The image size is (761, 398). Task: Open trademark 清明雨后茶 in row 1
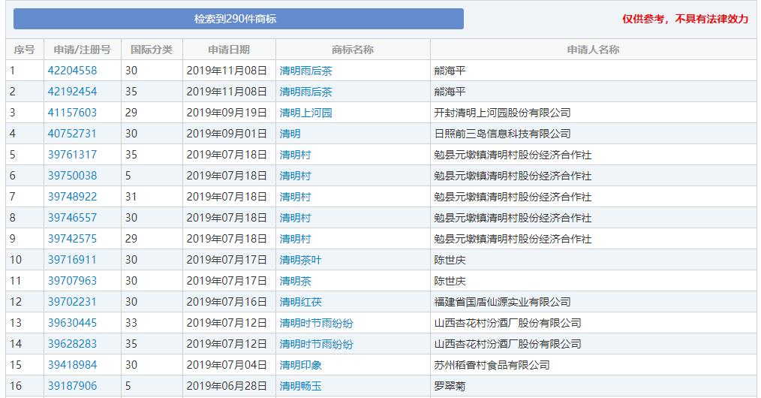click(x=305, y=71)
